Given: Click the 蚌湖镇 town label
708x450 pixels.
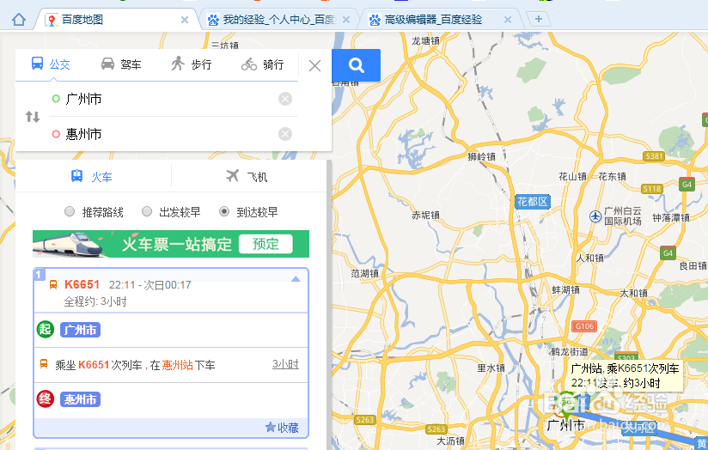Looking at the screenshot, I should [x=565, y=289].
